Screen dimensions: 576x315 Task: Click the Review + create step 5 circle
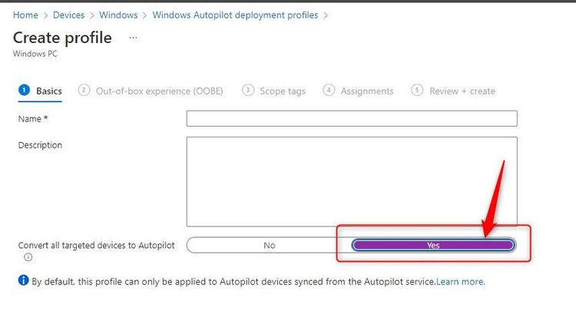click(x=417, y=91)
